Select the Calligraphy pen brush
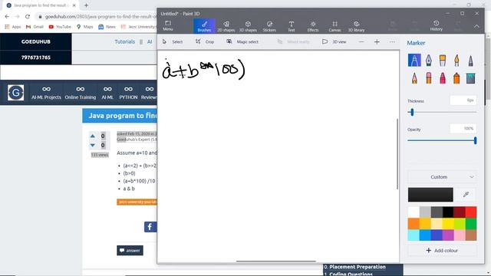 pyautogui.click(x=428, y=60)
